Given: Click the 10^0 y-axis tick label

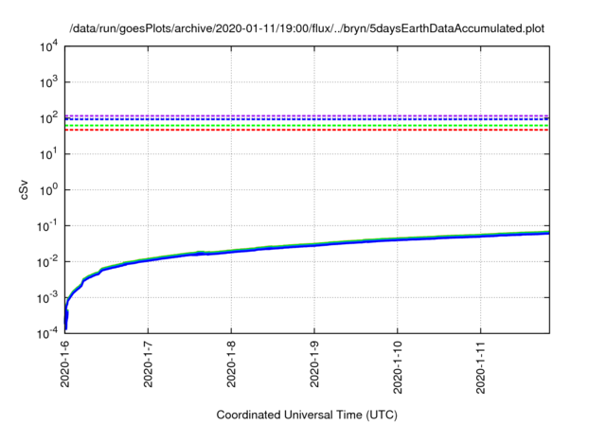Looking at the screenshot, I should (49, 190).
